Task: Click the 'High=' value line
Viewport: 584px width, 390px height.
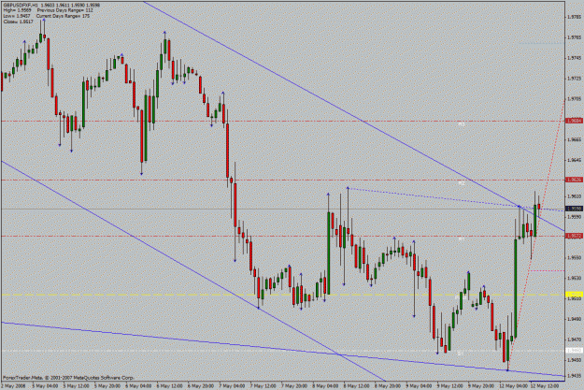Action: pyautogui.click(x=18, y=10)
